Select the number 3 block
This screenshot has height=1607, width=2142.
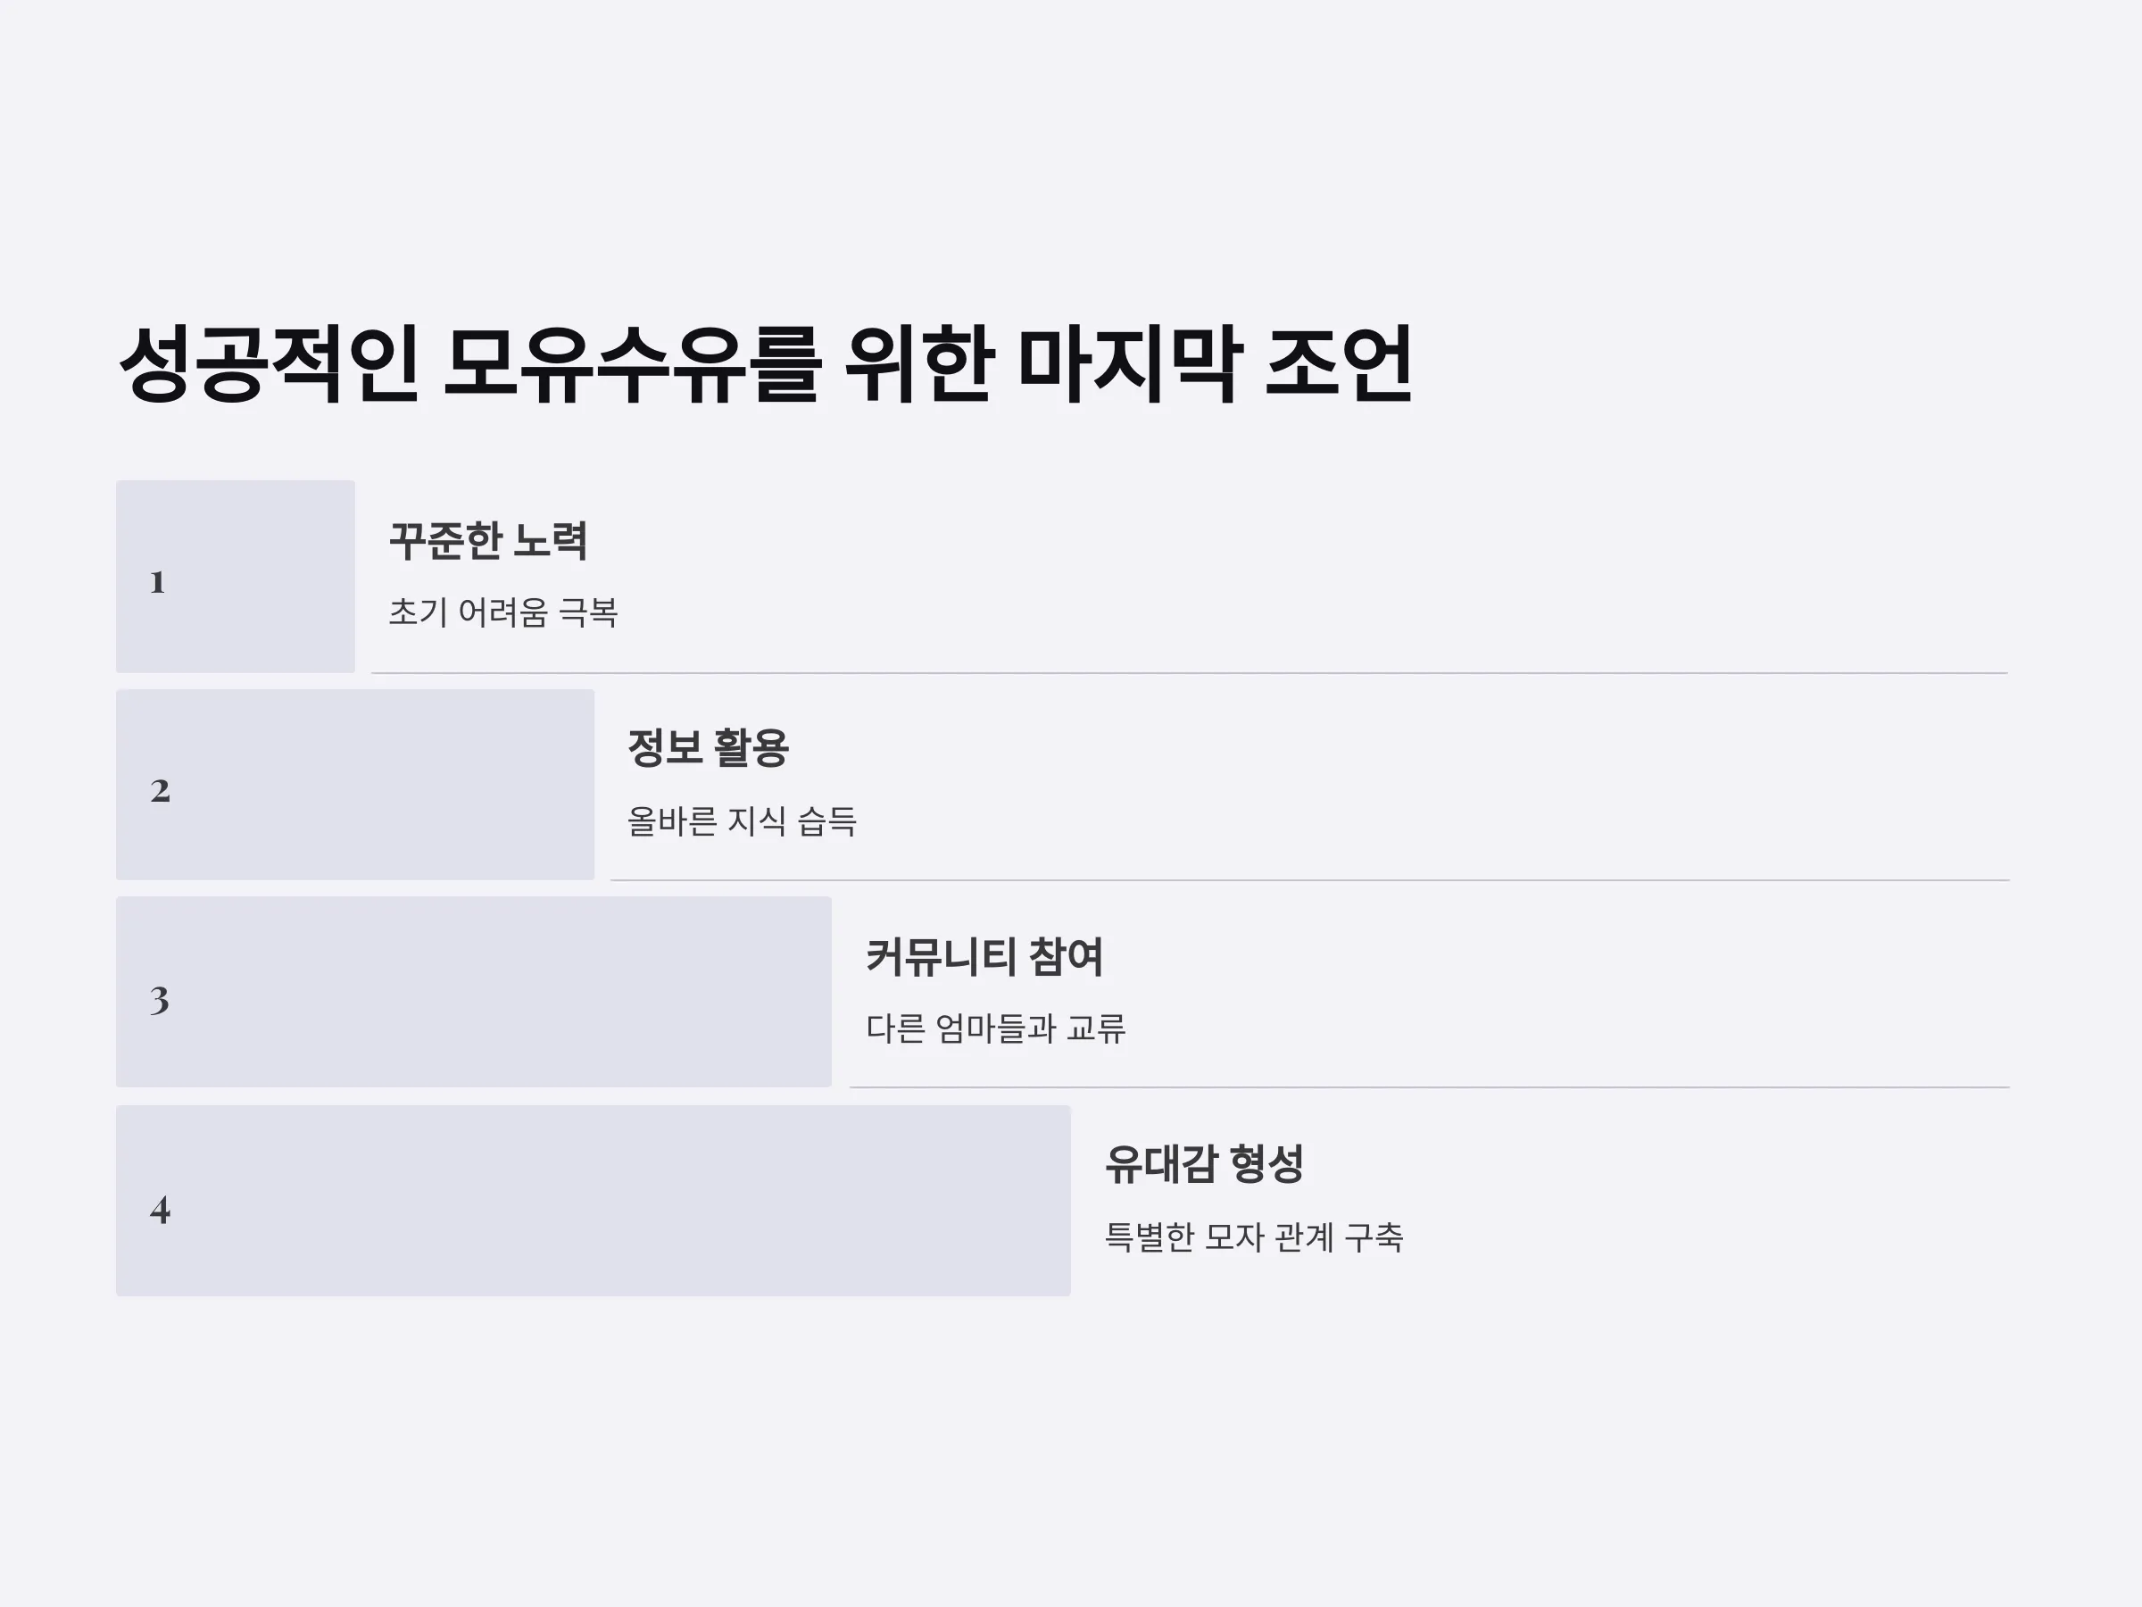pos(474,992)
